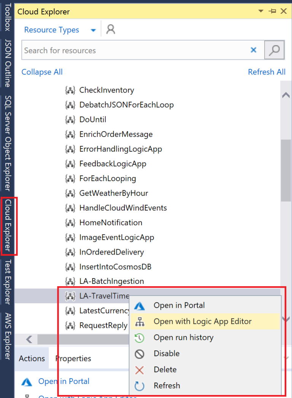This screenshot has height=398, width=292.
Task: Switch to the Properties tab
Action: click(73, 358)
